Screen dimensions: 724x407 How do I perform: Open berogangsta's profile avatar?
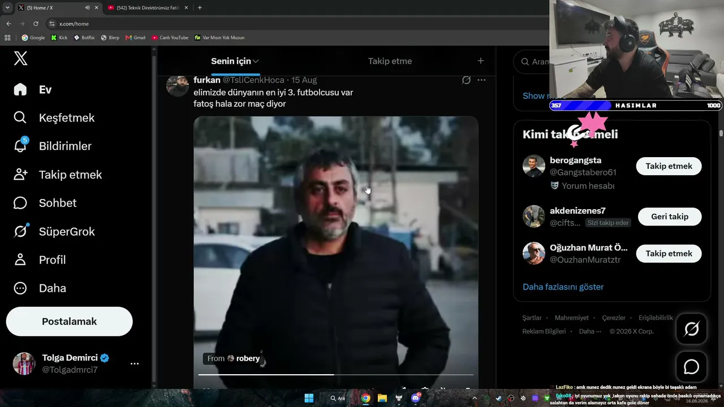533,166
